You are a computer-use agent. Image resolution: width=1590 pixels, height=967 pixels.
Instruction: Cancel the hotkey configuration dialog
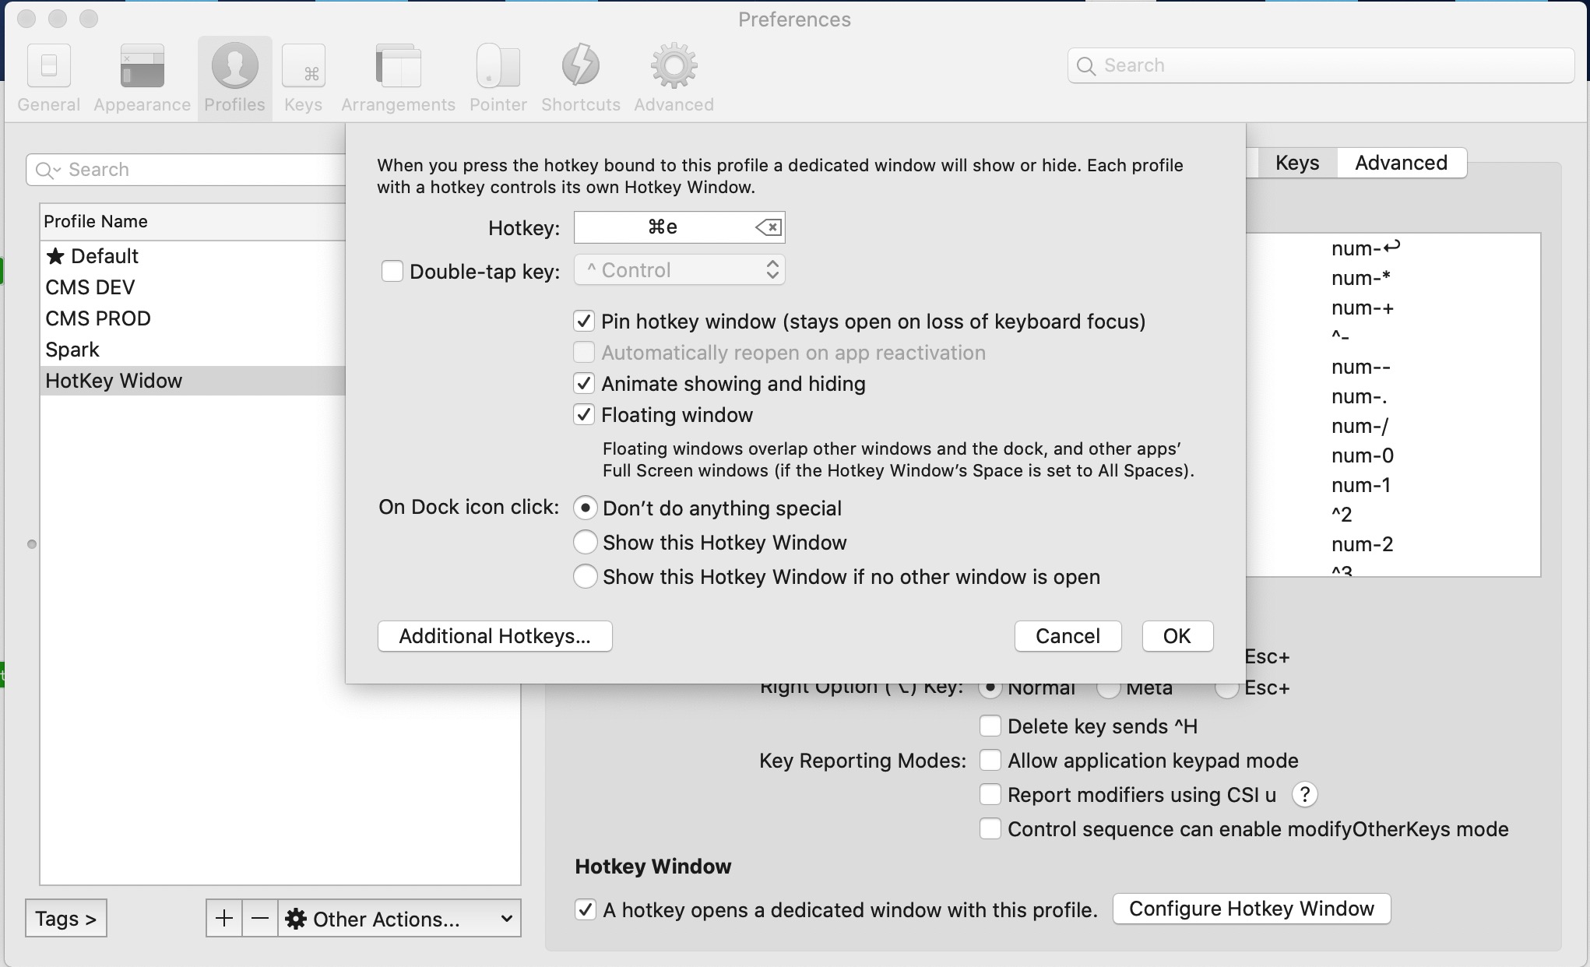pyautogui.click(x=1068, y=636)
